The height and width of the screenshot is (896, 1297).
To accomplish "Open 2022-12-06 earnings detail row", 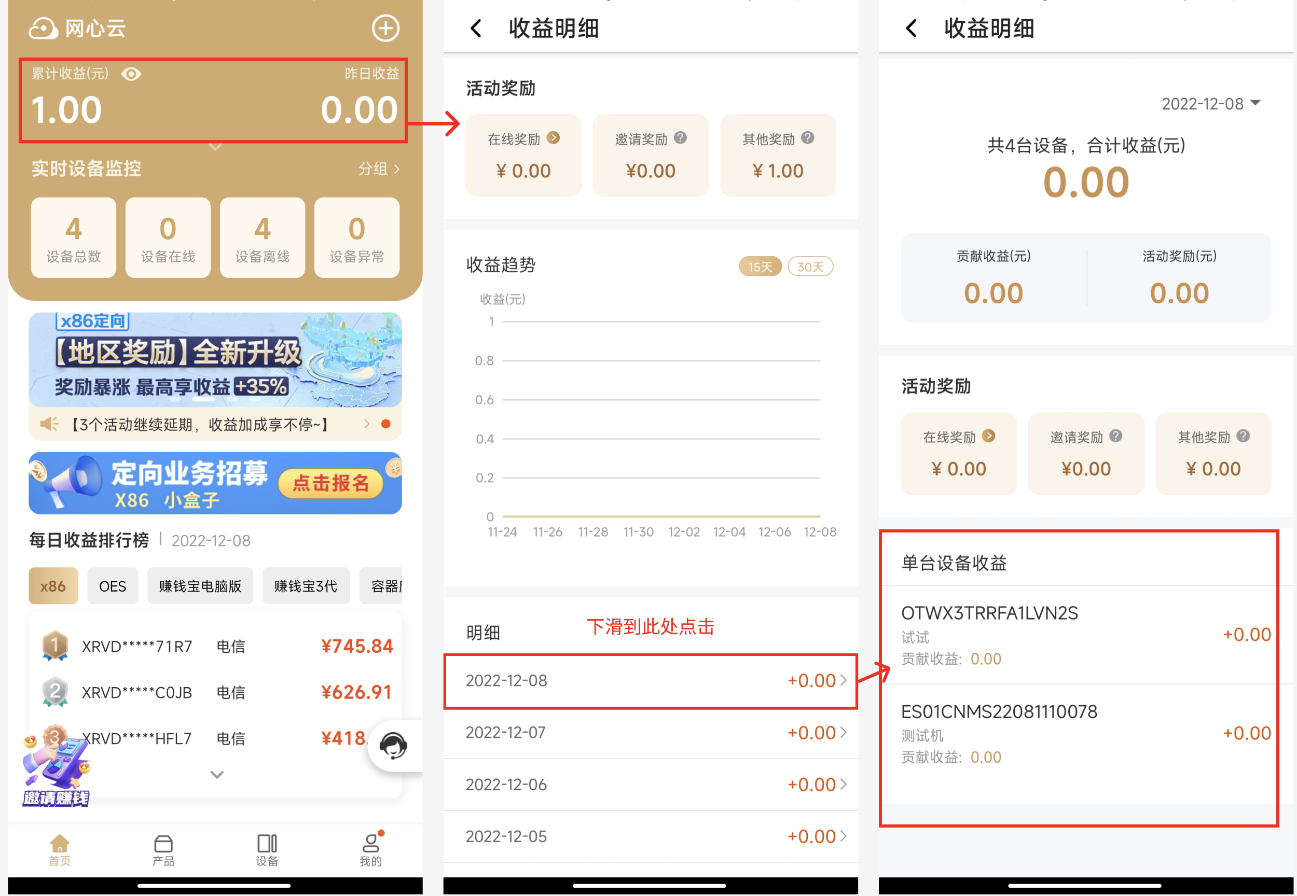I will click(x=651, y=785).
